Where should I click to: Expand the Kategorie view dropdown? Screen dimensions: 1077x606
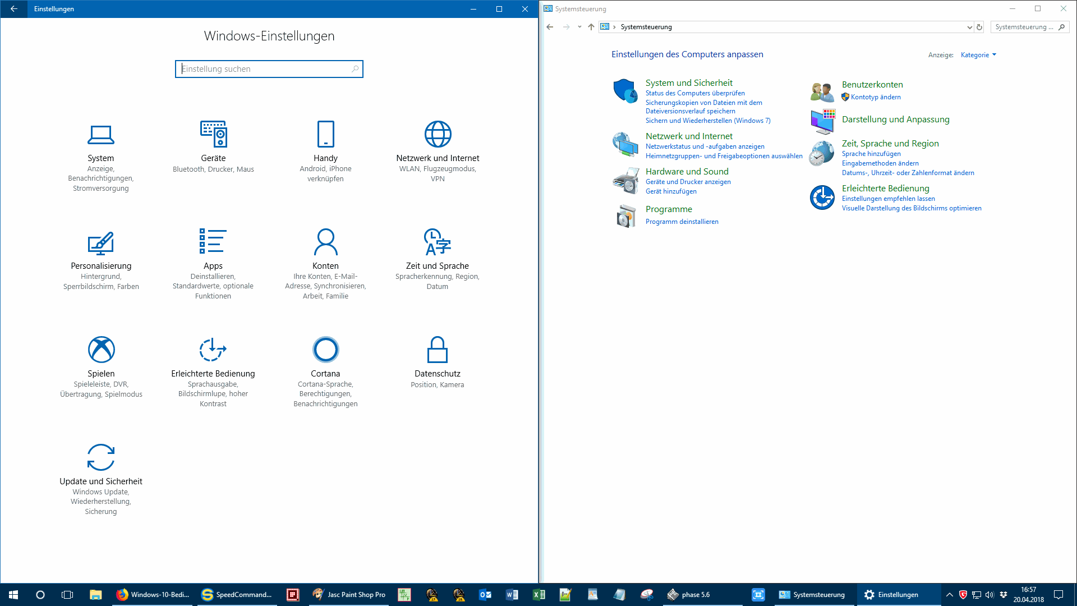click(978, 55)
